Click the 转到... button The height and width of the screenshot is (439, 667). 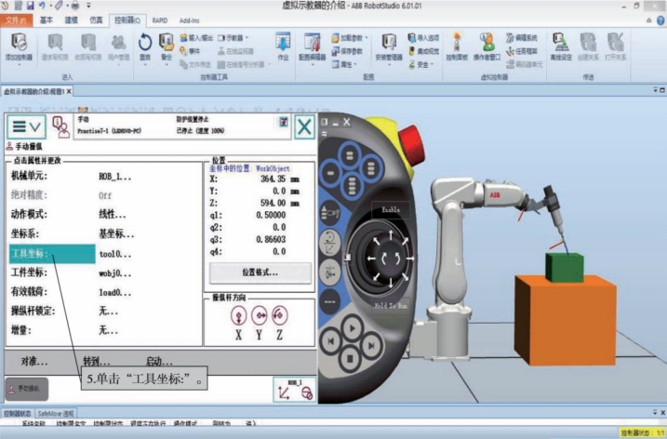[x=97, y=362]
